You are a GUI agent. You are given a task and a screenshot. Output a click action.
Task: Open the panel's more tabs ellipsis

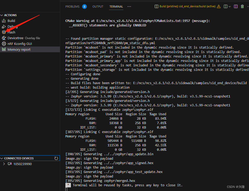click(x=129, y=7)
